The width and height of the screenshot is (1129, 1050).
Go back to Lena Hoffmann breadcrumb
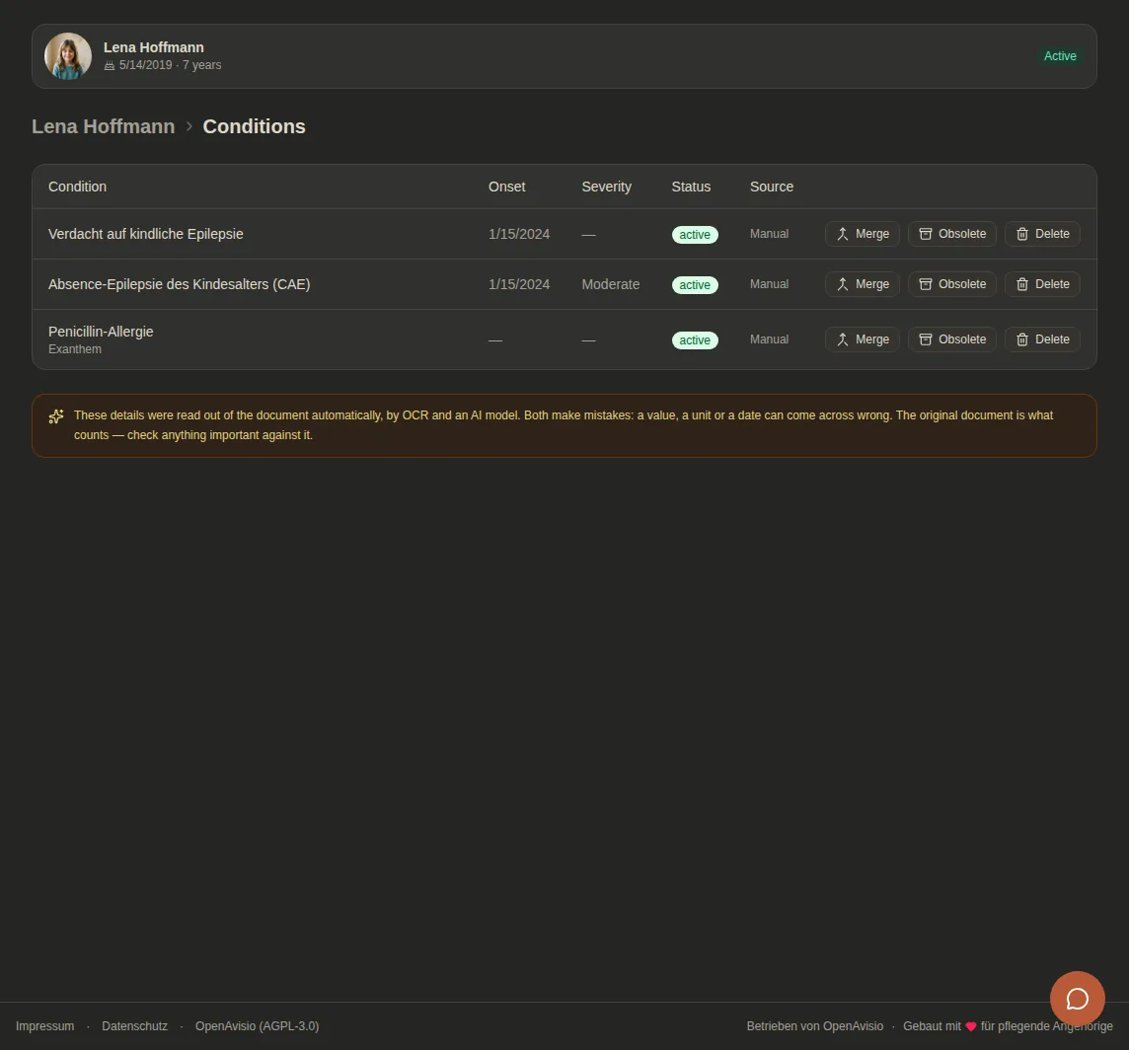point(103,126)
